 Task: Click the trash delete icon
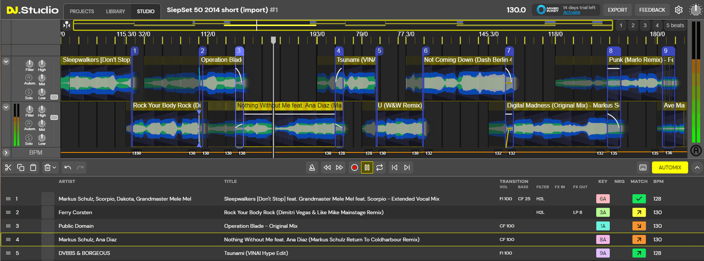pyautogui.click(x=47, y=167)
